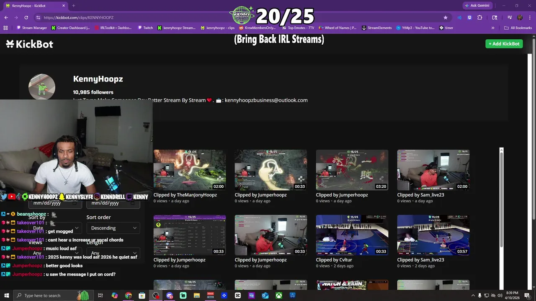Open the Chrome profile avatar
Screen dimensions: 536x301
tap(520, 18)
